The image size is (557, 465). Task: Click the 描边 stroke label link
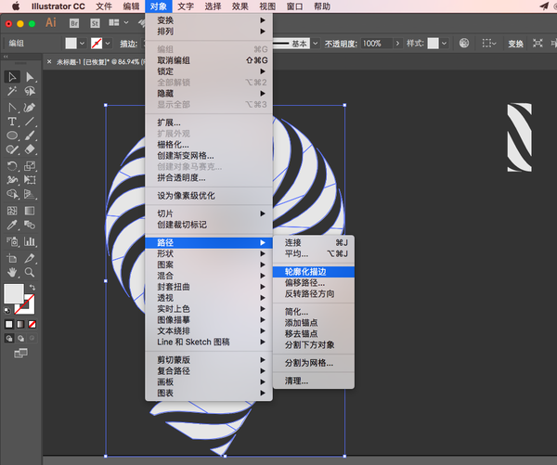tap(128, 44)
